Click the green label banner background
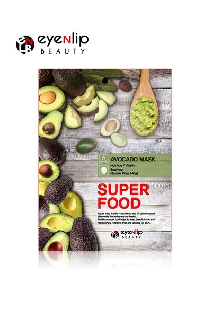212x318 pixels. pos(134,165)
